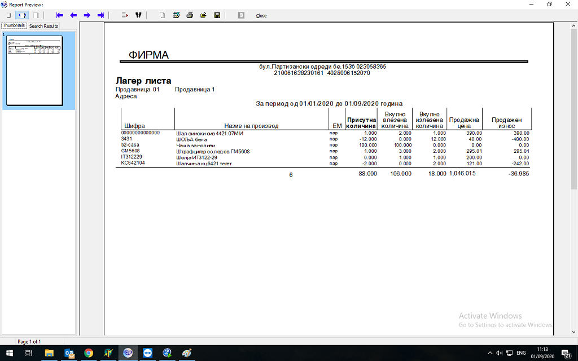Click the product name "ШОЉА бела"
The height and width of the screenshot is (361, 578).
(x=192, y=140)
